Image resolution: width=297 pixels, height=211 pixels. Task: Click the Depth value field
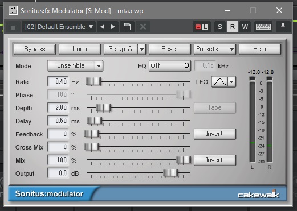click(58, 107)
